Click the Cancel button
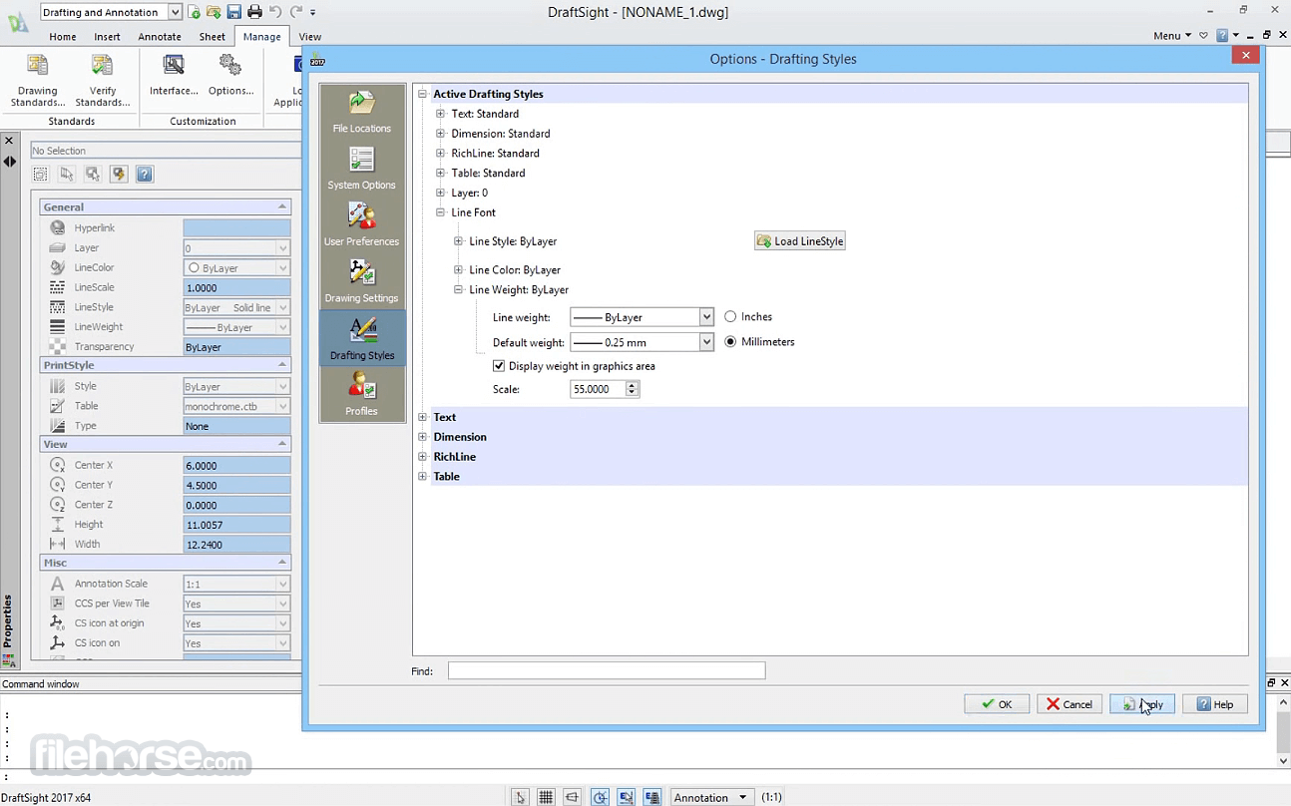The width and height of the screenshot is (1291, 806). pos(1070,704)
